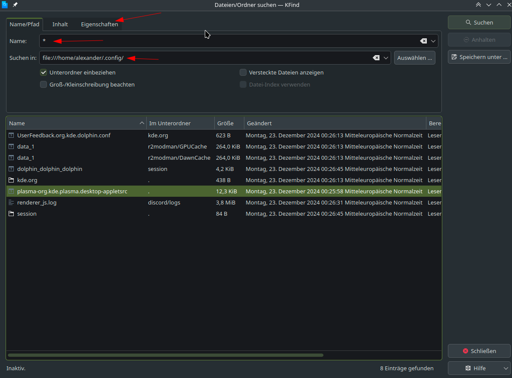Screen dimensions: 512x378
Task: Toggle Datei-Index verwenden checkbox
Action: [243, 85]
